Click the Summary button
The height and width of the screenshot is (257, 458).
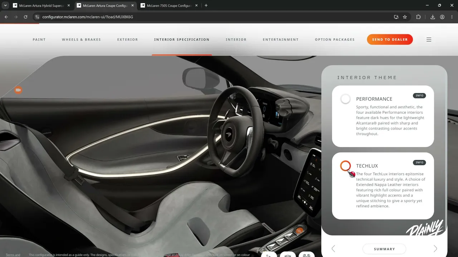pyautogui.click(x=384, y=249)
